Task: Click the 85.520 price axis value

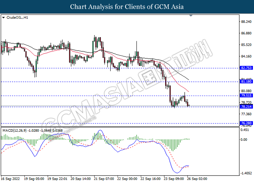Action: pos(246,45)
